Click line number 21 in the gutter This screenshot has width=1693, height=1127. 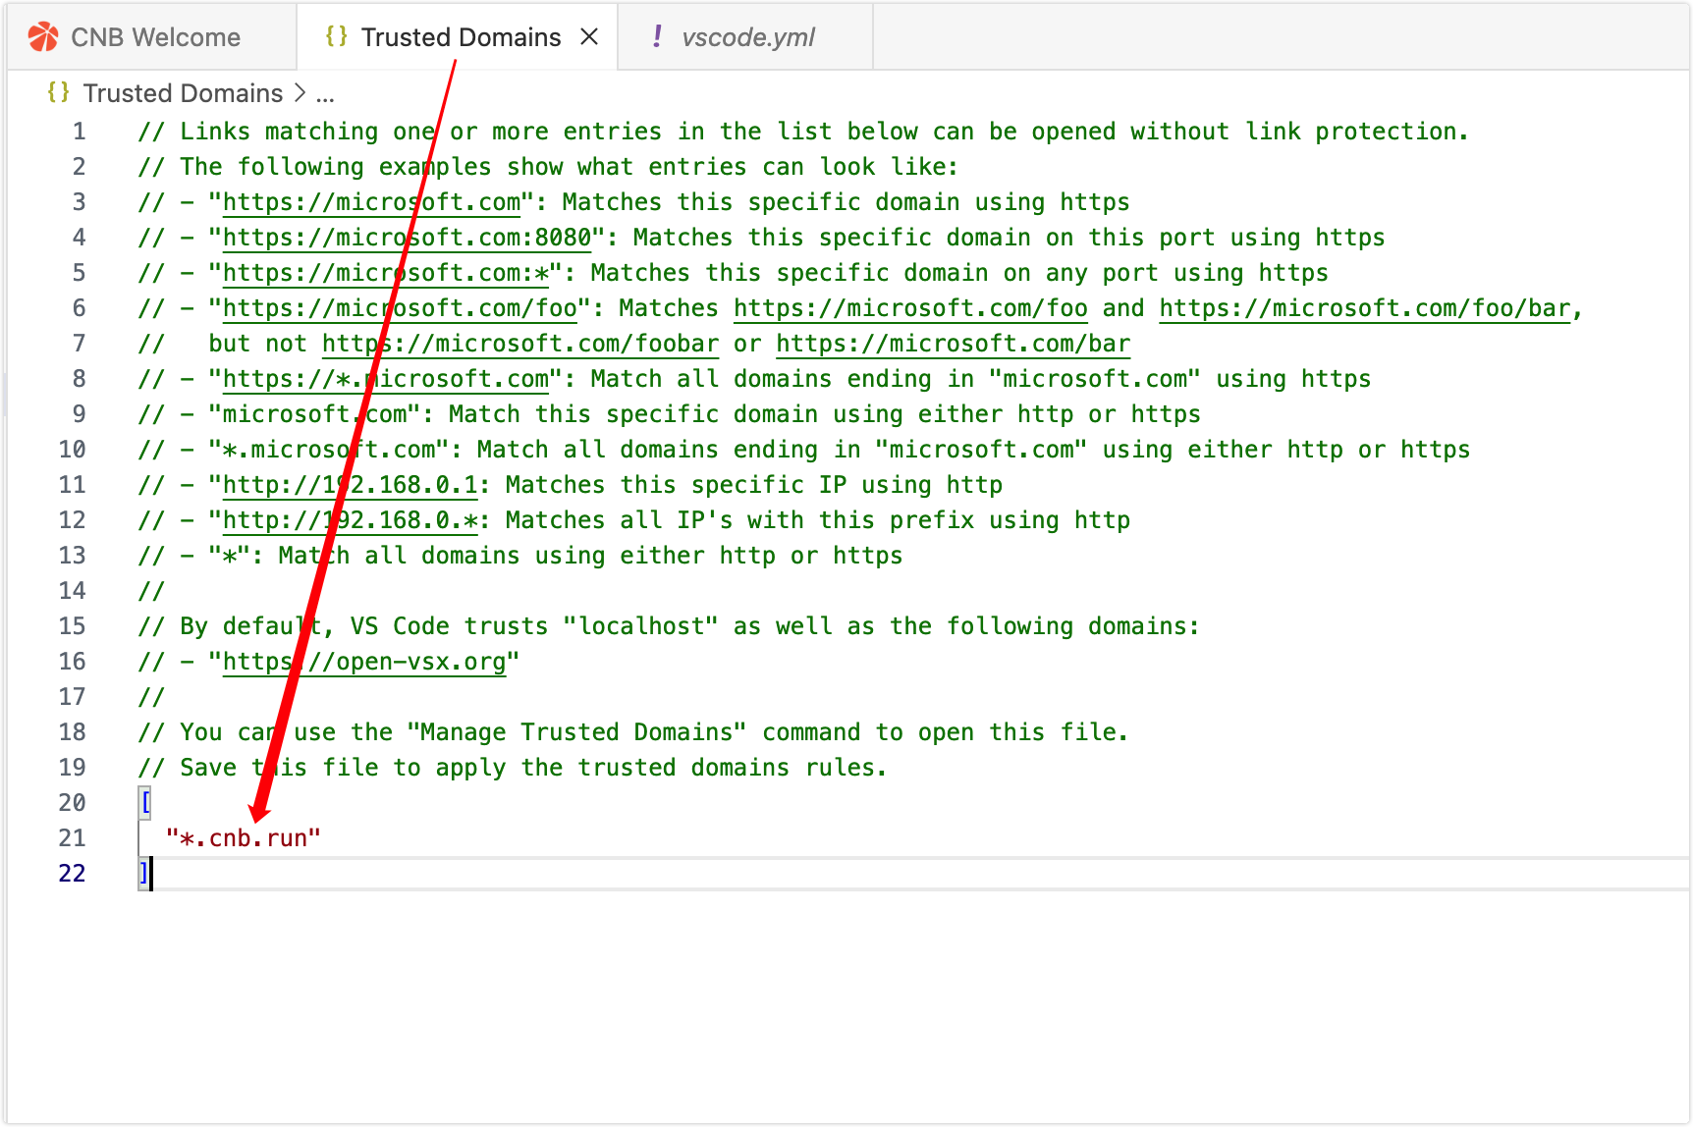click(72, 838)
